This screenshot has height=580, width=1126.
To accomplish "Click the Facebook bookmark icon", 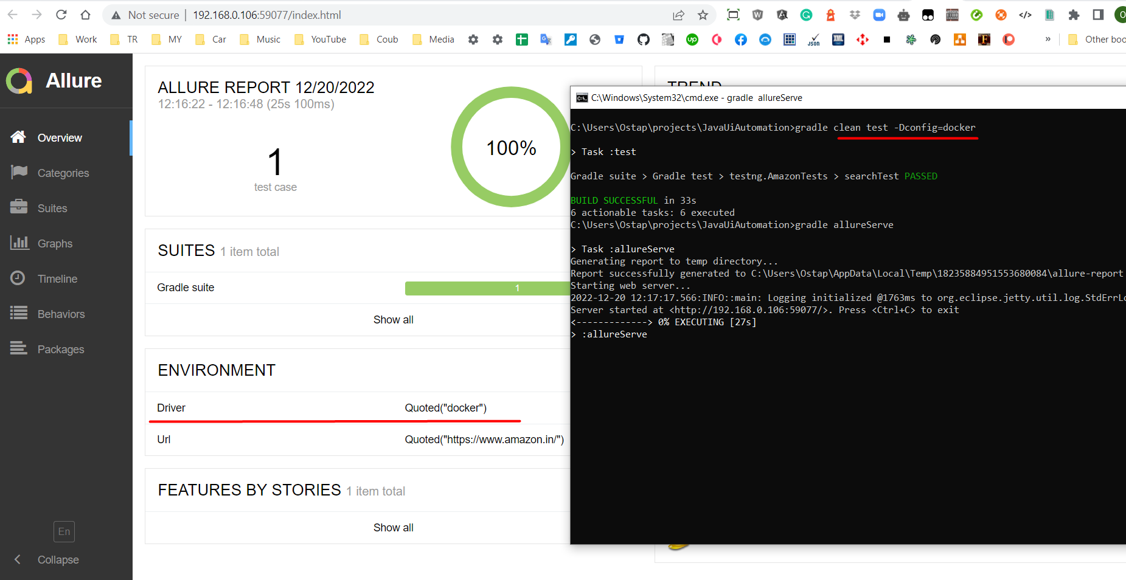I will point(741,40).
